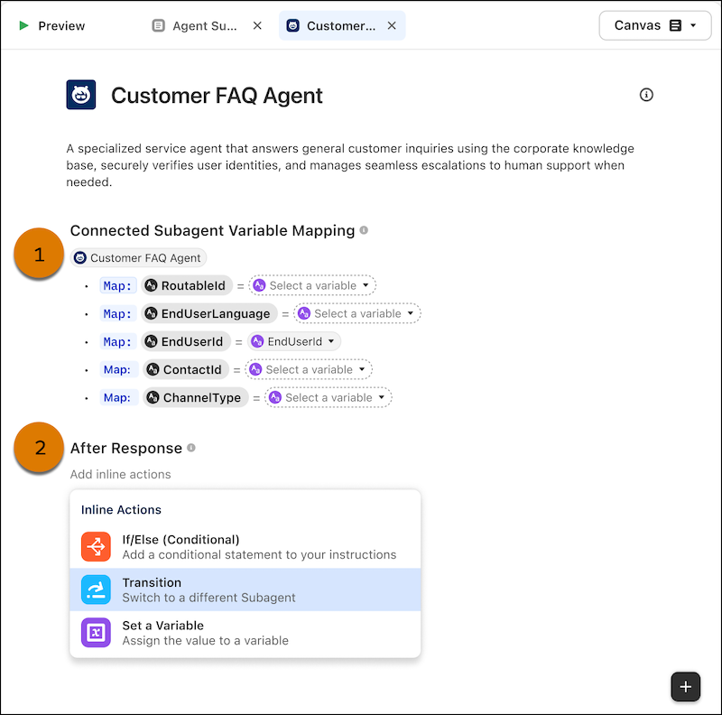Click the bot icon on Customer... tab
Screen dimensions: 722x715
(x=292, y=26)
